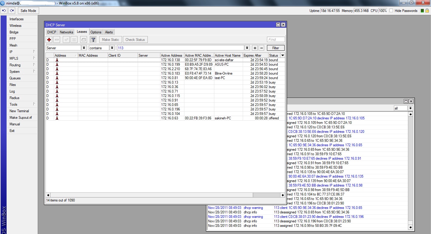Click the Enable checkmark icon in DHCP toolbar
The height and width of the screenshot is (234, 431).
(x=66, y=40)
